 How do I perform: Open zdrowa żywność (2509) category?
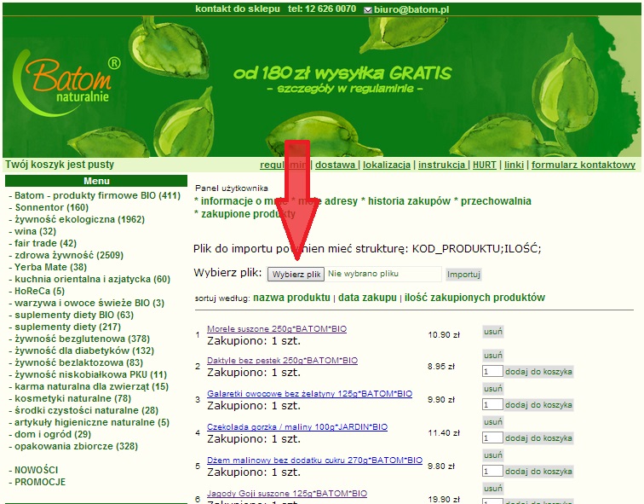pos(69,255)
